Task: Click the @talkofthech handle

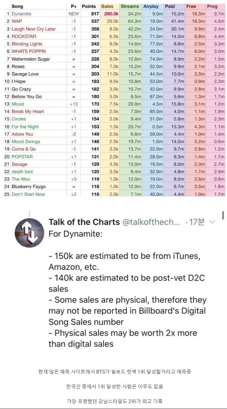Action: click(x=151, y=222)
